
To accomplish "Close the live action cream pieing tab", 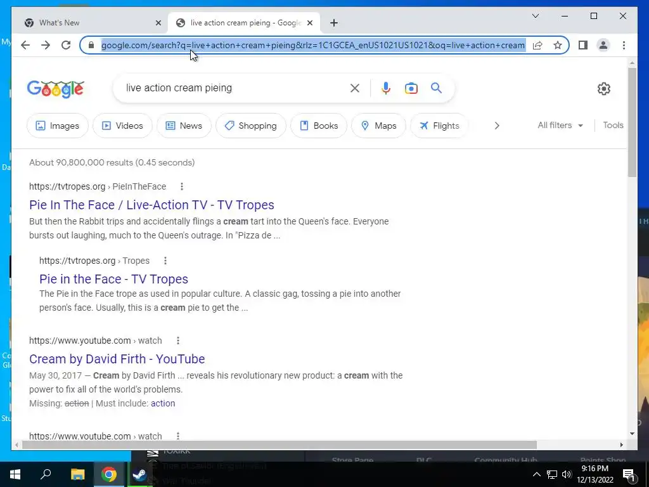I will pos(309,23).
